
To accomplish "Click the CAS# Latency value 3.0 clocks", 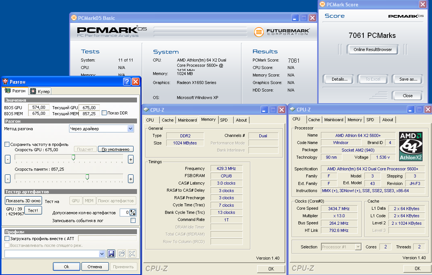I will (x=226, y=183).
